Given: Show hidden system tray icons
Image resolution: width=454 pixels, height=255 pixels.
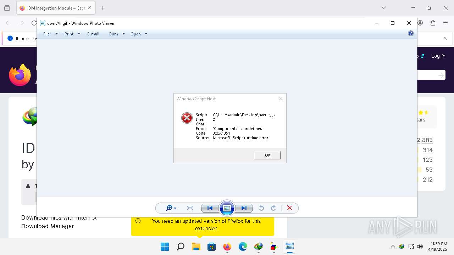Looking at the screenshot, I should [x=393, y=246].
